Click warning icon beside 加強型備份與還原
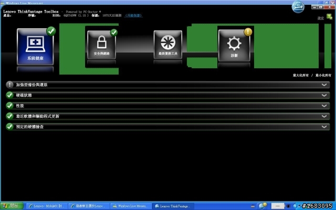336x210 pixels. tap(9, 85)
